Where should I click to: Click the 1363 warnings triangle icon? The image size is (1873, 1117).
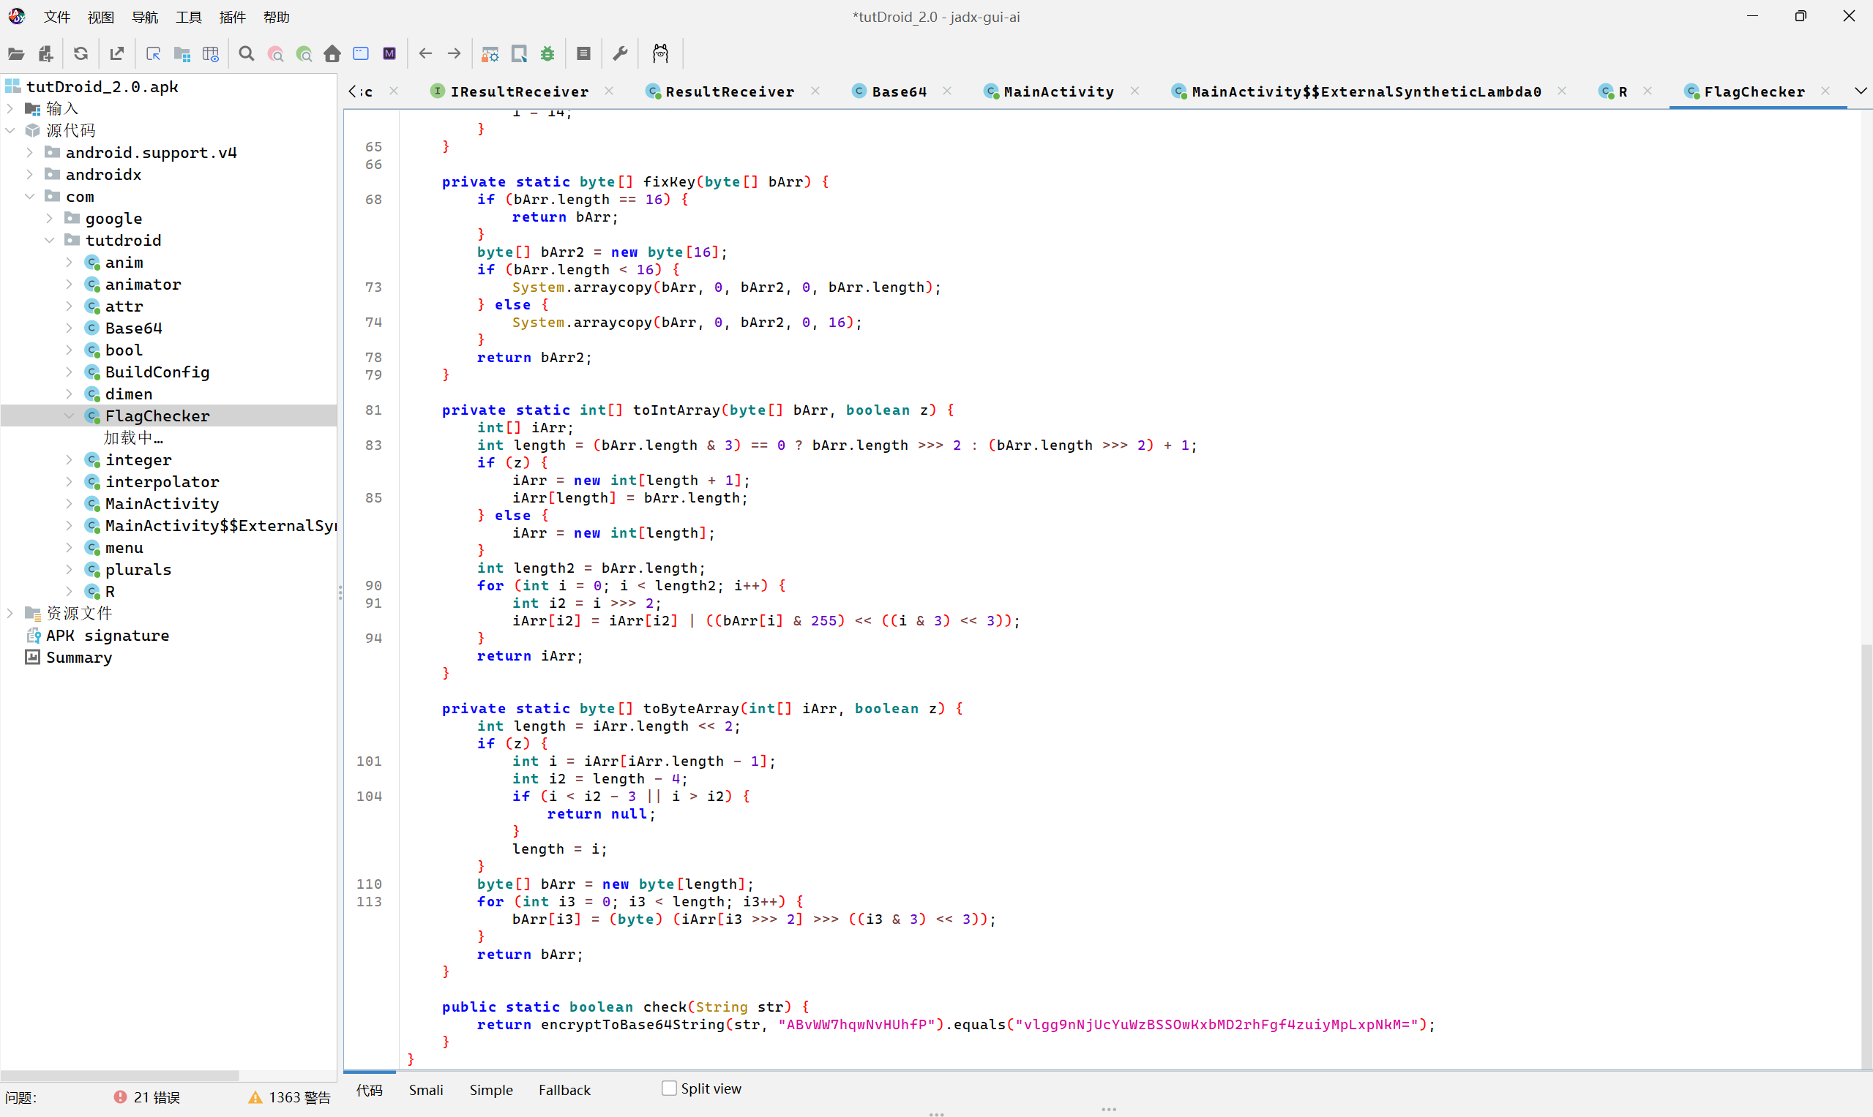click(x=255, y=1097)
